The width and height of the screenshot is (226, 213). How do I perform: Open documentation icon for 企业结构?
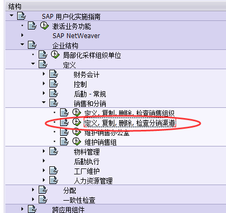pos(32,45)
